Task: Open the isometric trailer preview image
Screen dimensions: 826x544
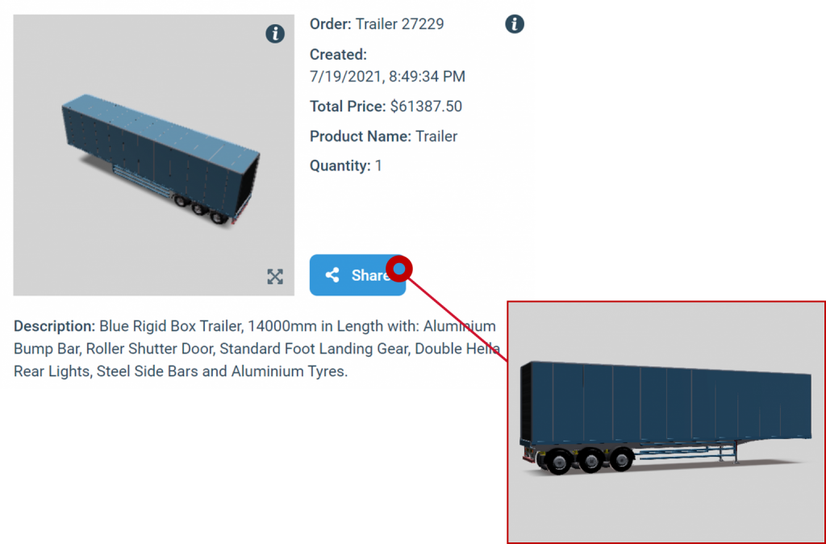Action: coord(154,155)
